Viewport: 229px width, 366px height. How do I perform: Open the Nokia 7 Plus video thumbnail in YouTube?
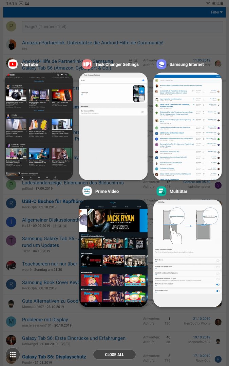click(x=62, y=95)
